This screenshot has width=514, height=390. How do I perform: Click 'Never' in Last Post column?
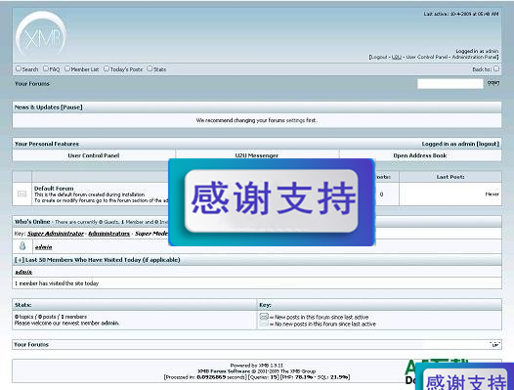point(493,195)
